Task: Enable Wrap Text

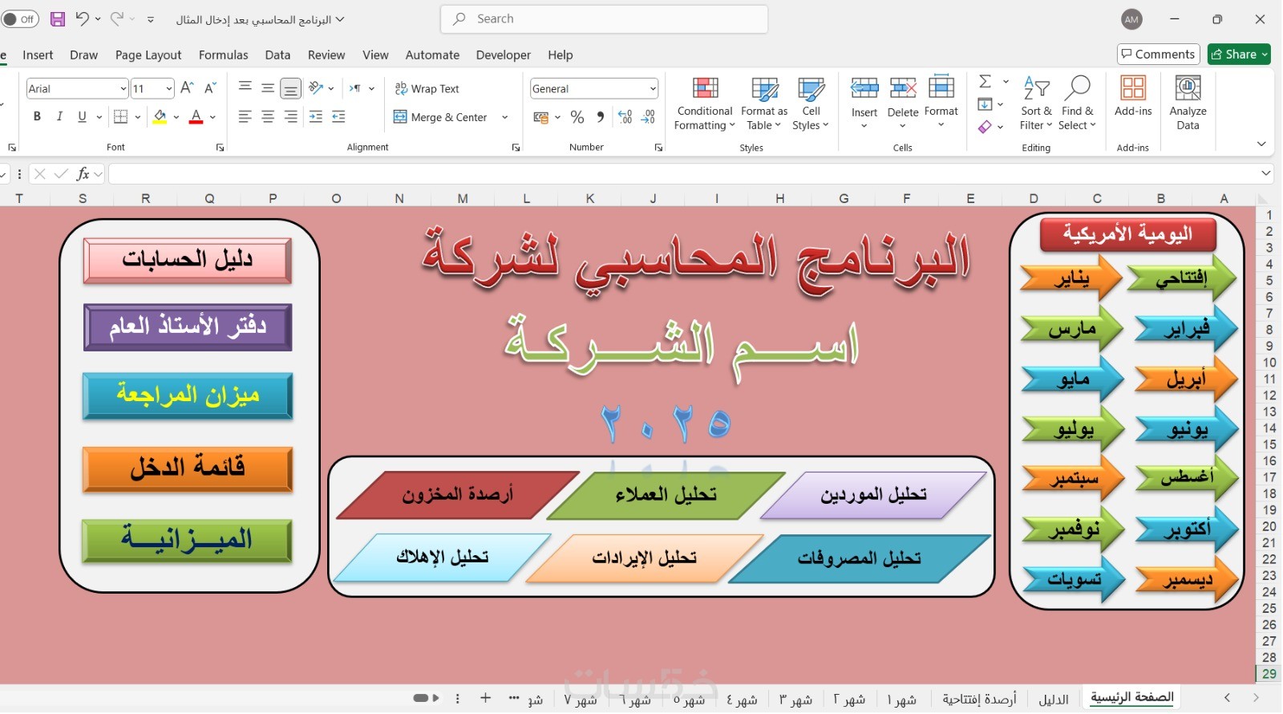Action: (427, 89)
